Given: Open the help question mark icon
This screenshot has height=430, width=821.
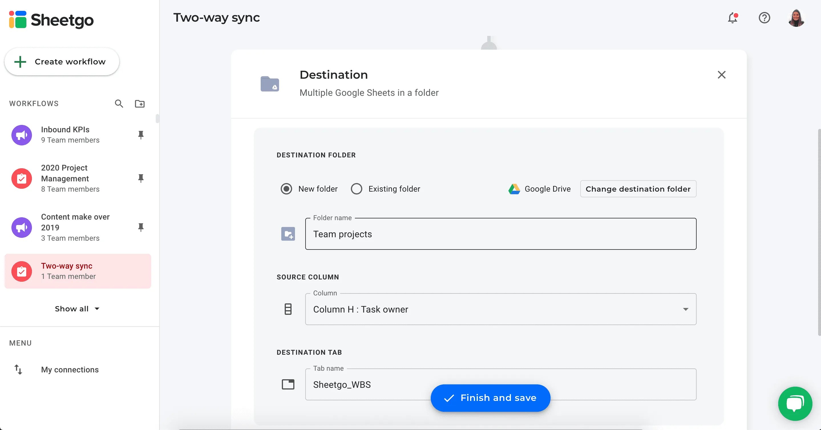Looking at the screenshot, I should (764, 18).
